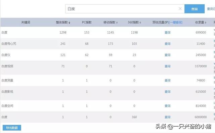Viewport: 215px width, 133px height.
Task: Click the PC指数 column header
Action: (x=87, y=22)
